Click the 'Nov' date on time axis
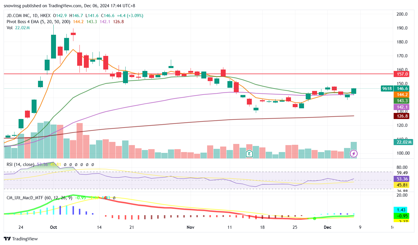Viewport: 418px width, 245px height. pos(191,227)
